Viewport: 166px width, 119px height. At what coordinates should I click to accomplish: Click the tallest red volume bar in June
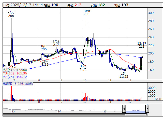tap(10, 97)
